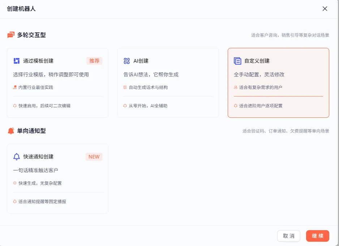This screenshot has width=339, height=246.
Task: Click circle icon beside 适合通知提醒等固定播报
Action: [15, 201]
